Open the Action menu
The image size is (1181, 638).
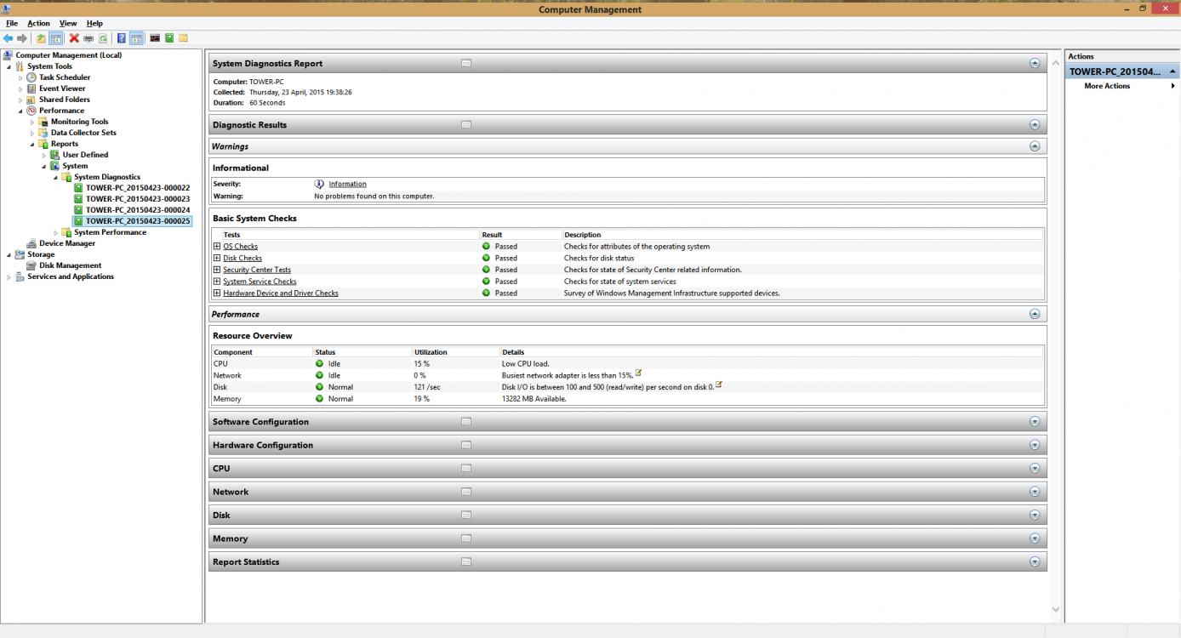[38, 23]
